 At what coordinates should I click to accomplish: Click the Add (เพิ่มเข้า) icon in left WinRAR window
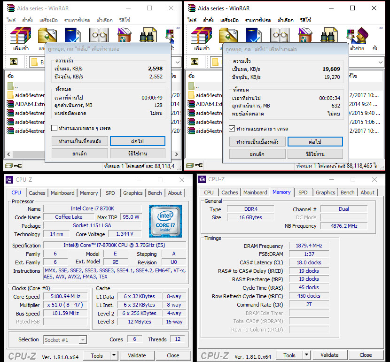21,35
